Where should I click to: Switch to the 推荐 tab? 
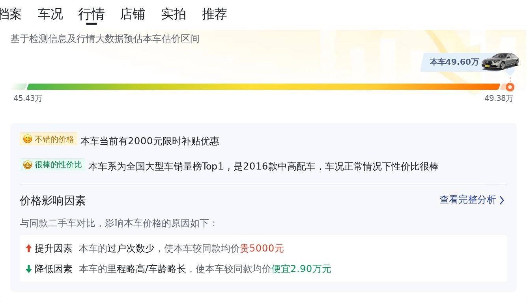click(x=214, y=14)
